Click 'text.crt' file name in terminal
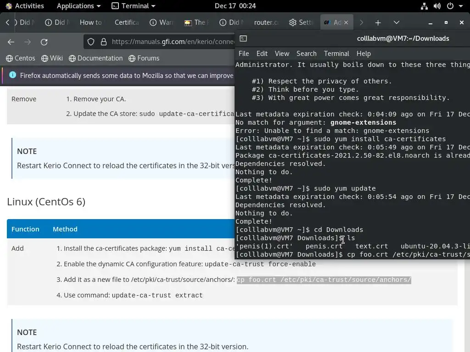 (x=372, y=246)
